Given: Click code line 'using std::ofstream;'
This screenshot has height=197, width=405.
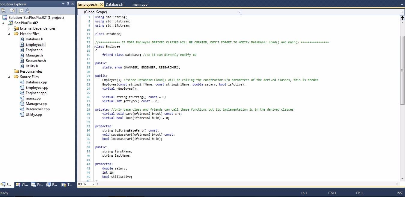Looking at the screenshot, I should tap(113, 22).
